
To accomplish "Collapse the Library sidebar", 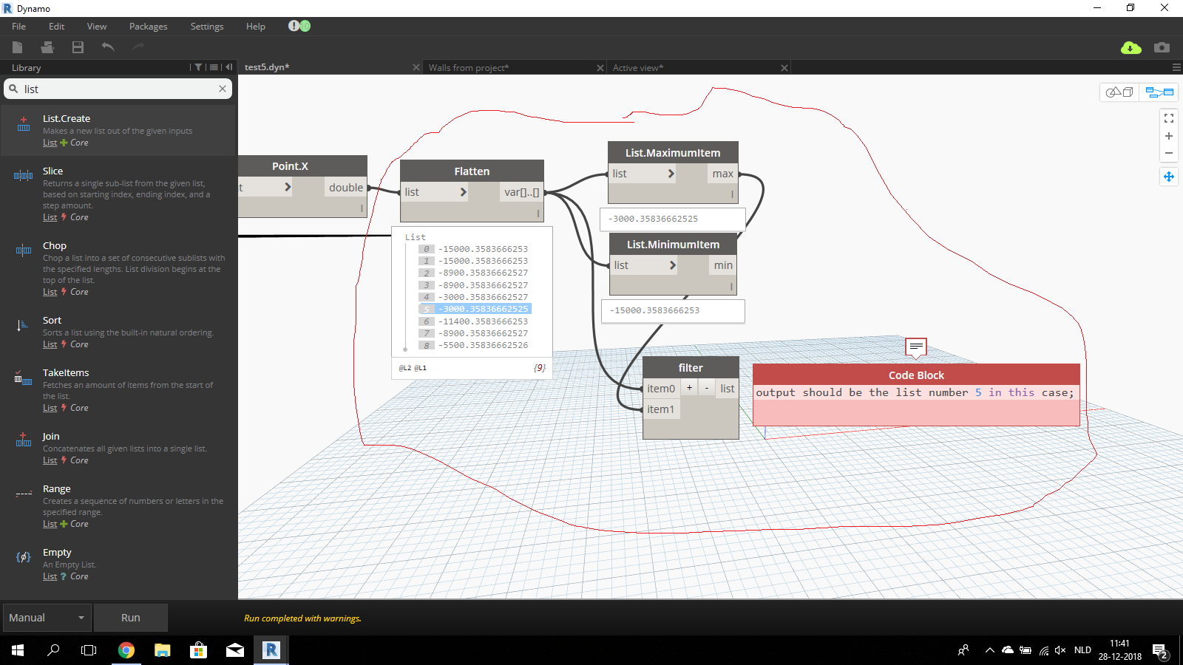I will click(229, 67).
